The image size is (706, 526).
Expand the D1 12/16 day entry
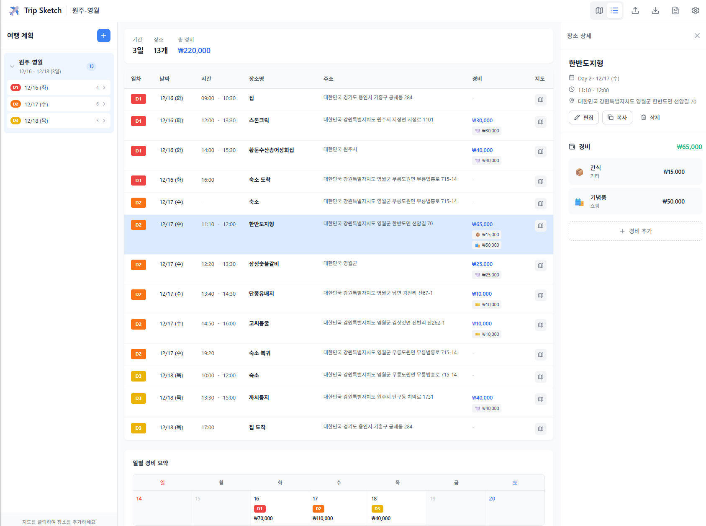[x=58, y=88]
